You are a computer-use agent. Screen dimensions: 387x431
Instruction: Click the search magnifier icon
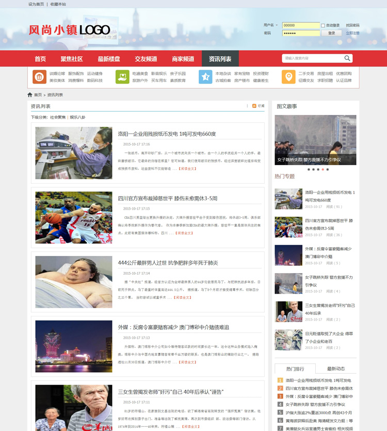pyautogui.click(x=347, y=58)
